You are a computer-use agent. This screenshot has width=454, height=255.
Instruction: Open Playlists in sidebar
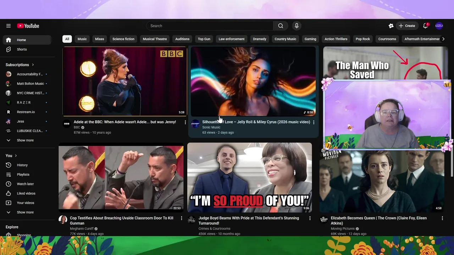(x=27, y=175)
